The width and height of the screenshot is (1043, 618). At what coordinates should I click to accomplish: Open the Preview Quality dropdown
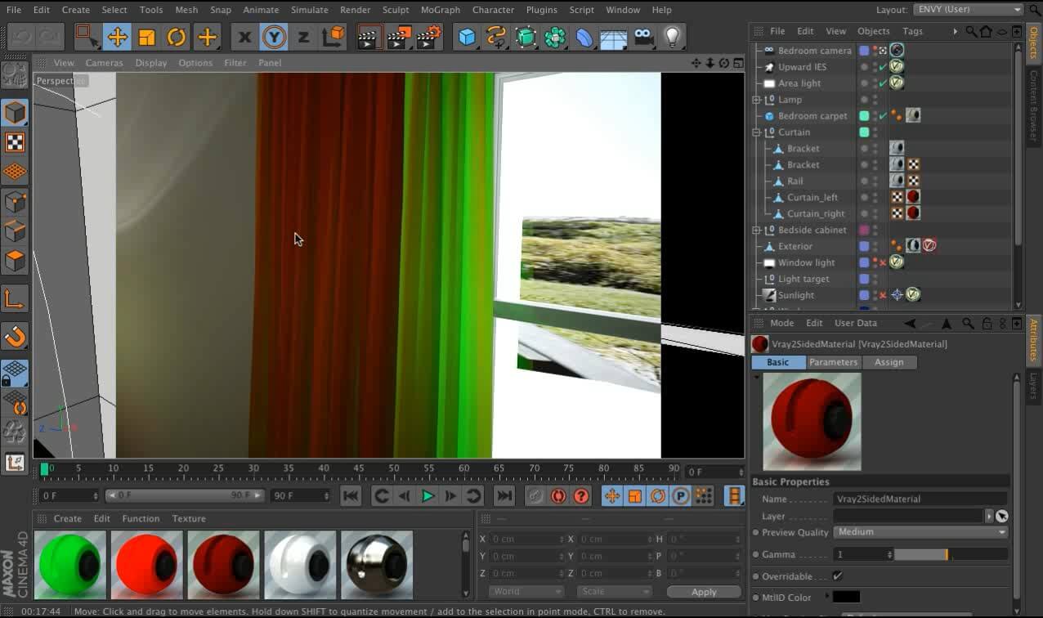pyautogui.click(x=920, y=532)
